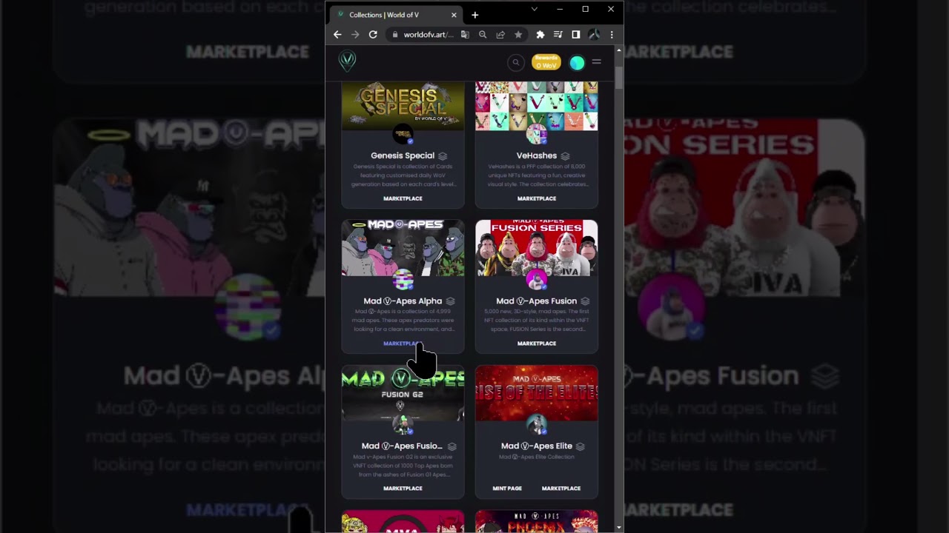
Task: Click the share page icon in address bar
Action: pos(500,35)
